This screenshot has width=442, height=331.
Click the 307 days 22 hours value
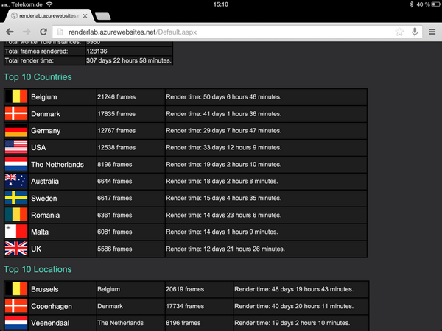(129, 60)
